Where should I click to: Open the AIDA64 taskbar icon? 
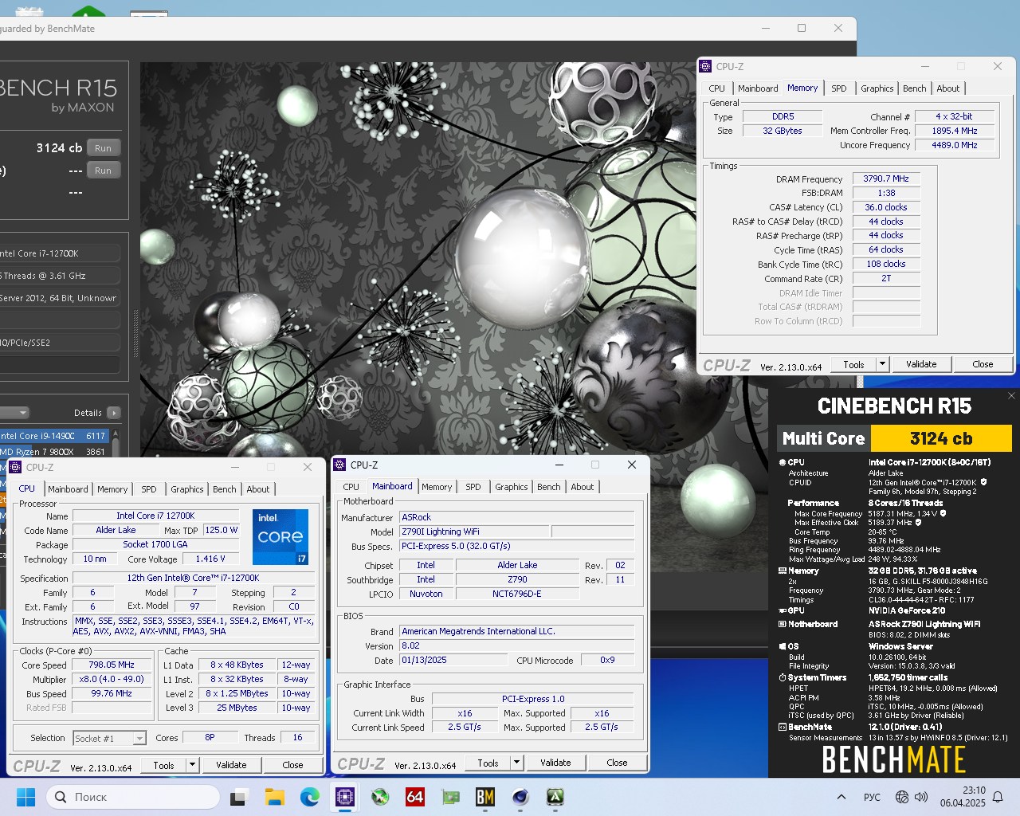[415, 797]
